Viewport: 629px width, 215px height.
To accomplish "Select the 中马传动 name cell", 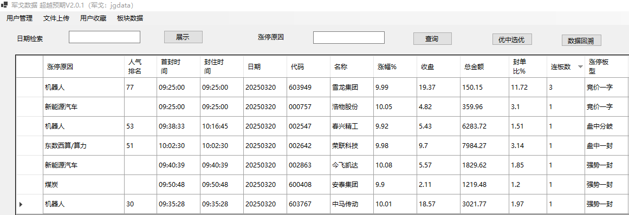I will pyautogui.click(x=352, y=204).
